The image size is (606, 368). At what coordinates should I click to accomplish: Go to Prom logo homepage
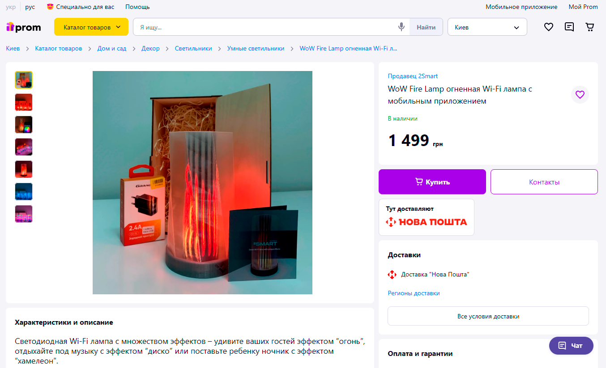pos(24,27)
